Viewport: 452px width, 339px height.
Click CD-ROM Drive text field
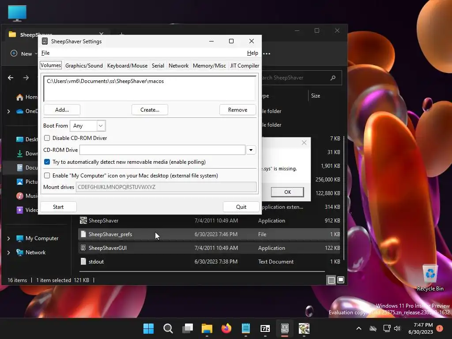pyautogui.click(x=162, y=150)
